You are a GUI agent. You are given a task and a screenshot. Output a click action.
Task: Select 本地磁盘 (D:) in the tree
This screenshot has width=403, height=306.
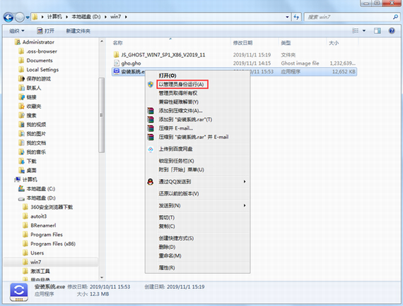(x=41, y=198)
